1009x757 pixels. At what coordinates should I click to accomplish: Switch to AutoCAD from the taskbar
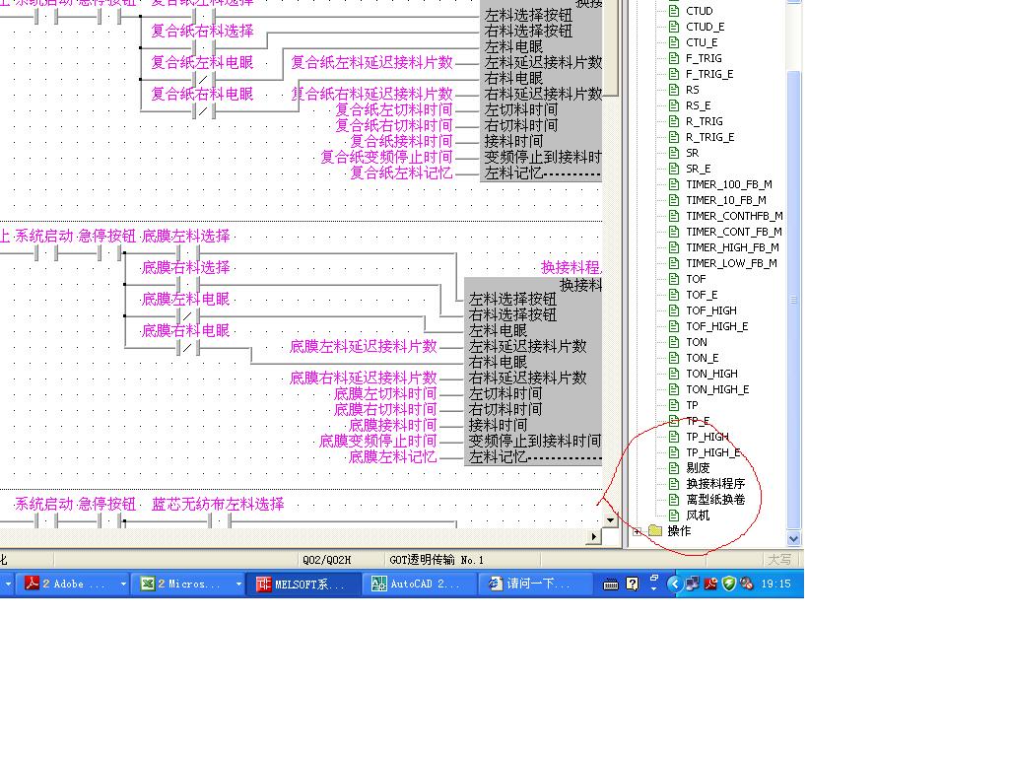coord(416,584)
